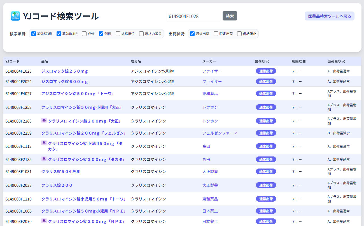Click the クラリス錠５０小児用 product link
The width and height of the screenshot is (364, 226).
[61, 171]
